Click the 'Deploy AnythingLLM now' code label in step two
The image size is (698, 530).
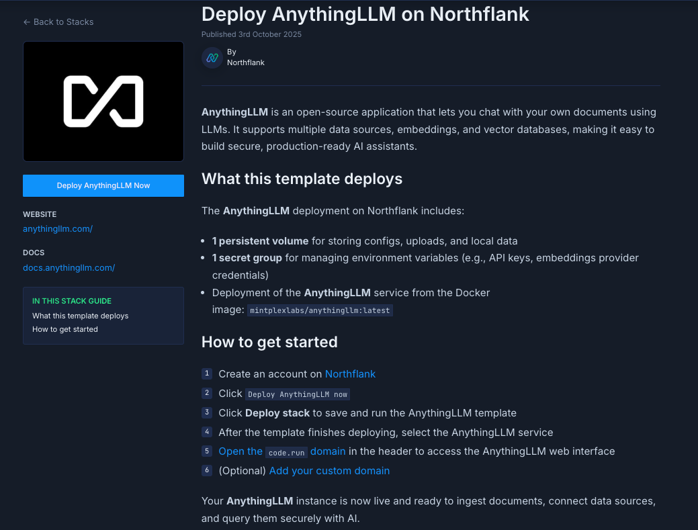pos(298,394)
